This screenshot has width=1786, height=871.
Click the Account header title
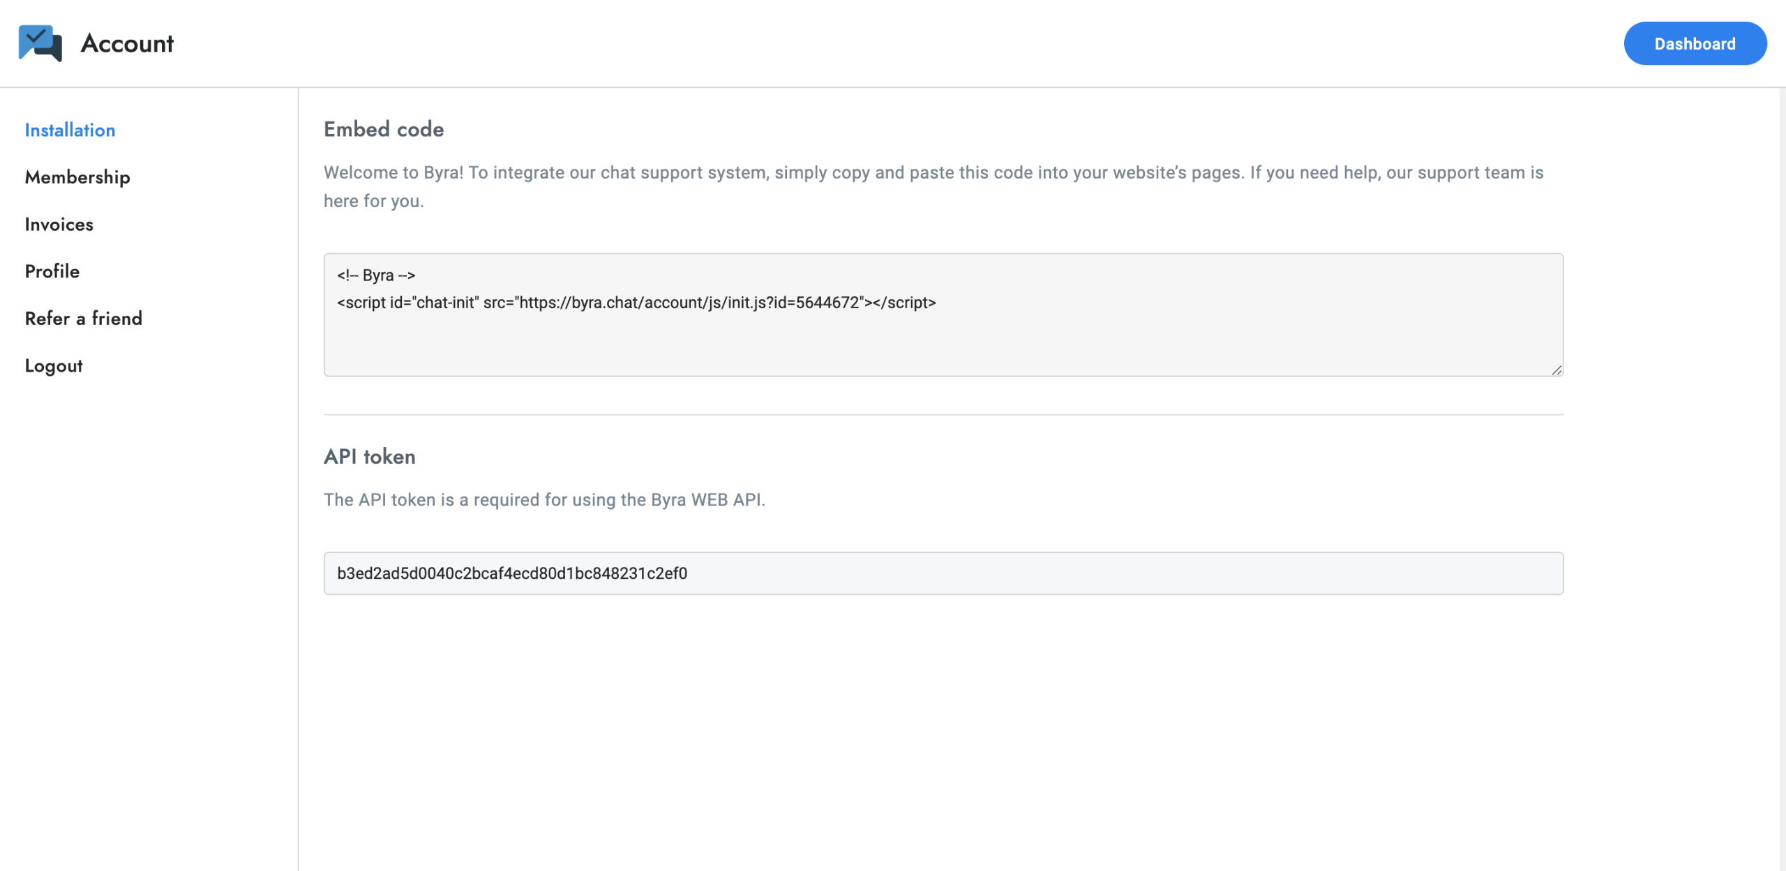[127, 43]
